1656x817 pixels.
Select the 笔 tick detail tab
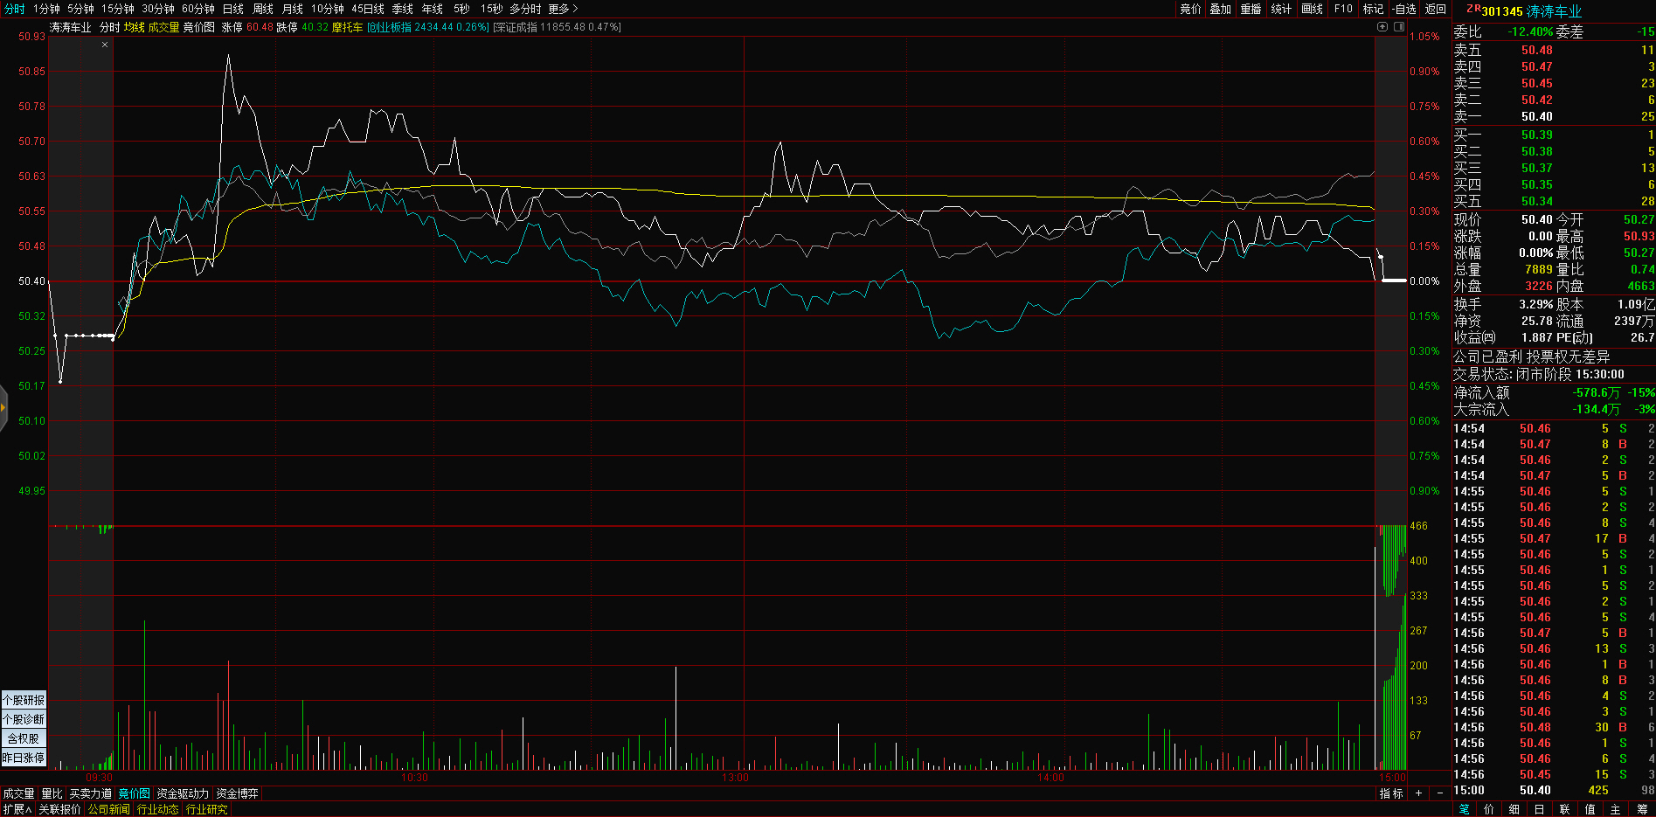pos(1464,809)
